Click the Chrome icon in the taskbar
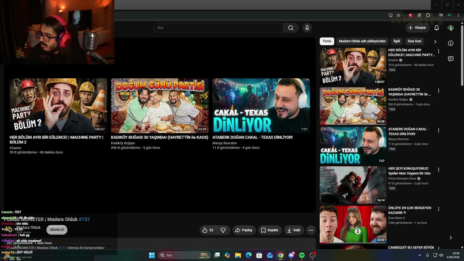 [x=281, y=255]
